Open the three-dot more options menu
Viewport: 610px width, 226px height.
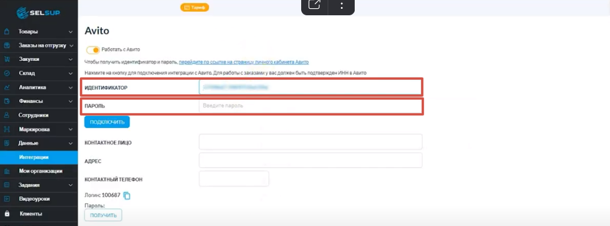pos(342,5)
